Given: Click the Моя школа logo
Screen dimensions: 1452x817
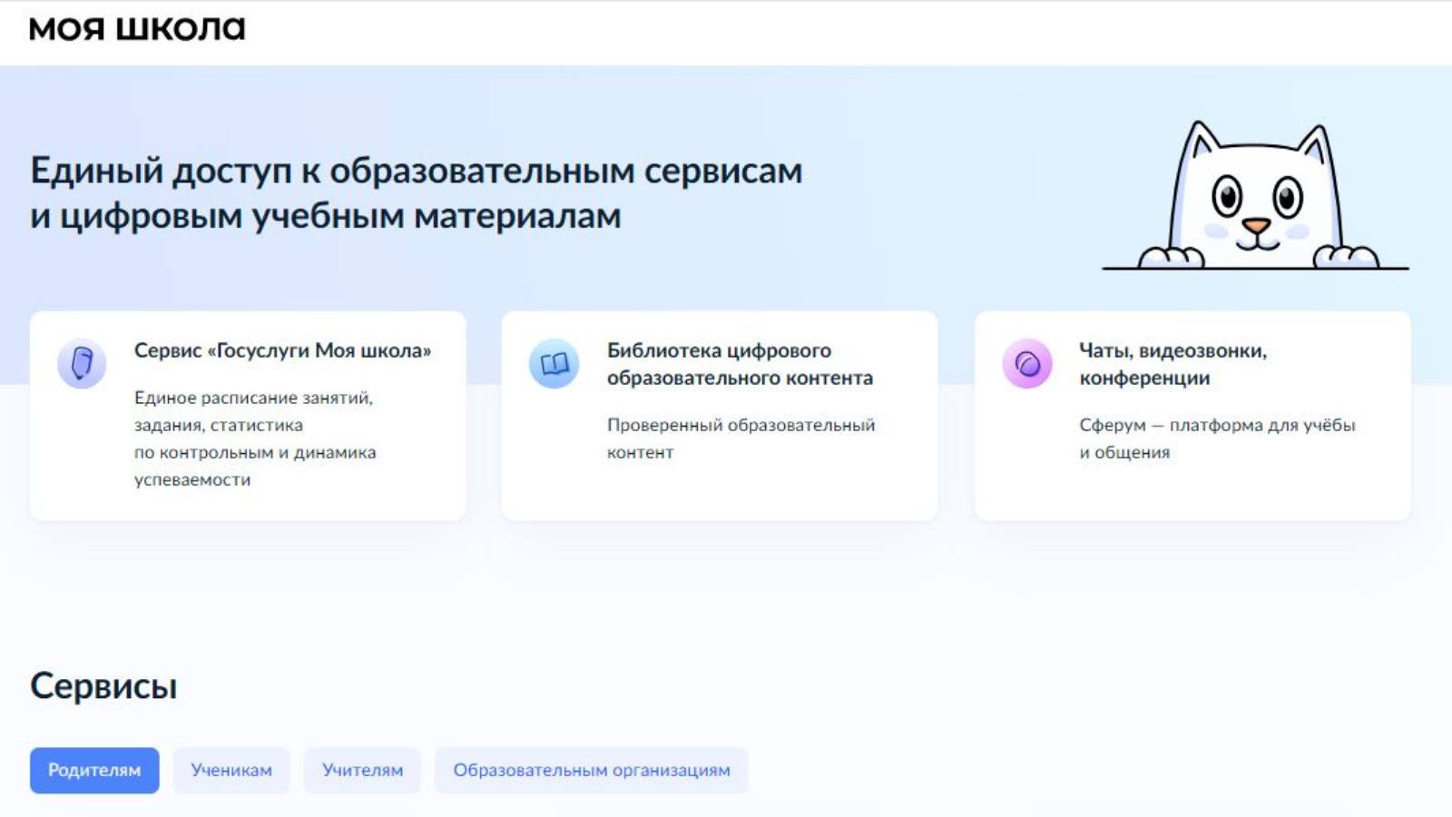Looking at the screenshot, I should [x=137, y=29].
